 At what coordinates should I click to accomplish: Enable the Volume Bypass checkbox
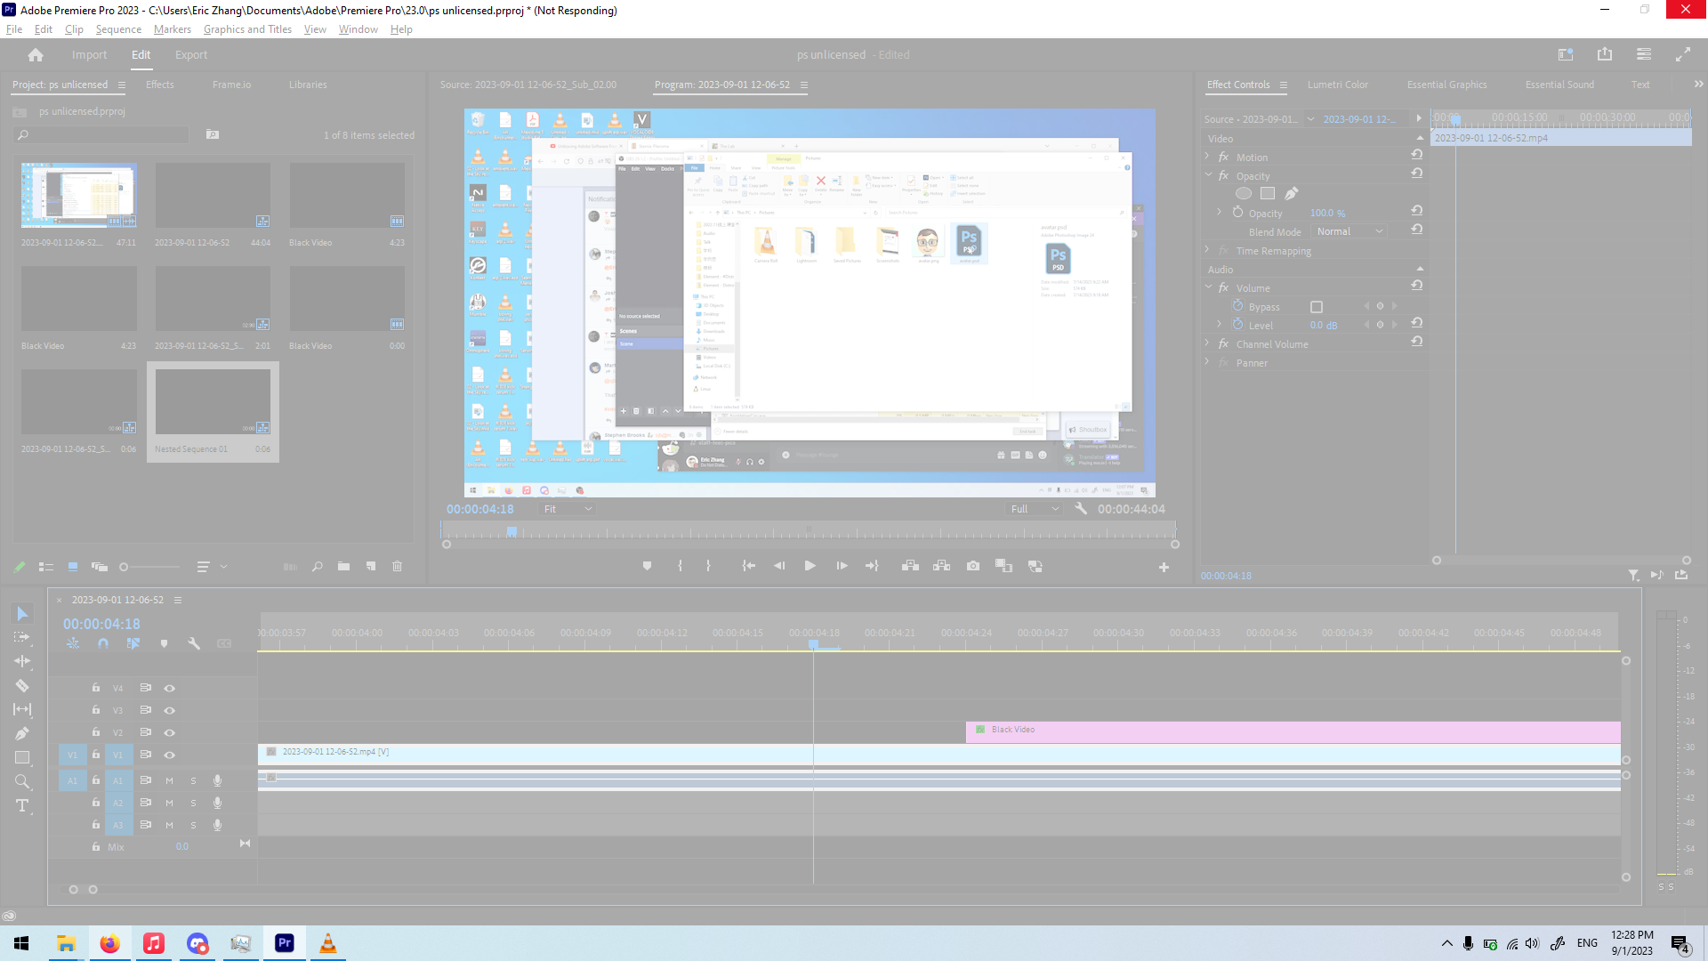point(1317,307)
